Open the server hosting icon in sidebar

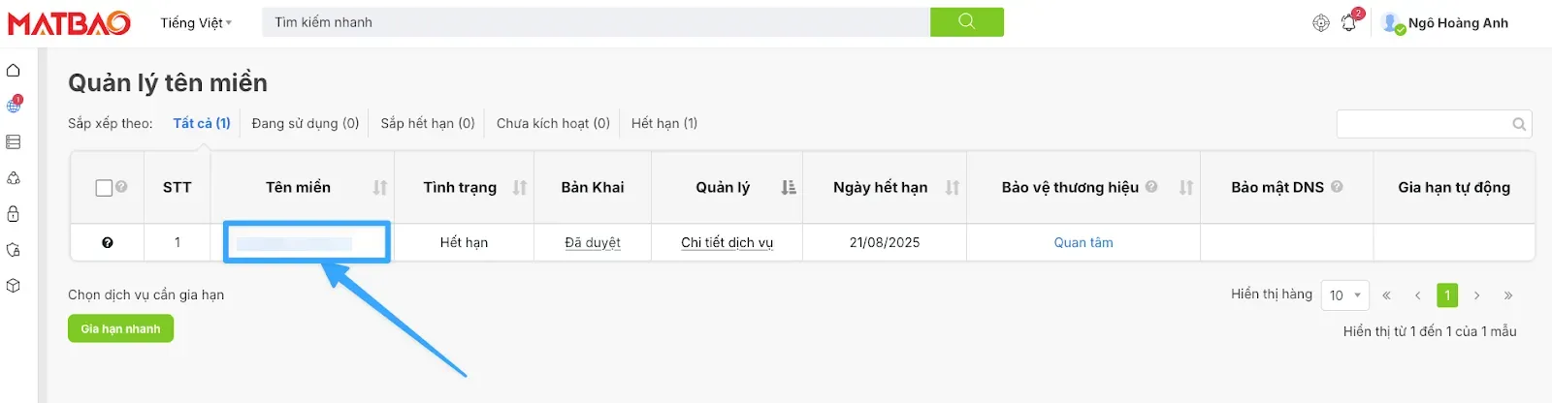(14, 142)
